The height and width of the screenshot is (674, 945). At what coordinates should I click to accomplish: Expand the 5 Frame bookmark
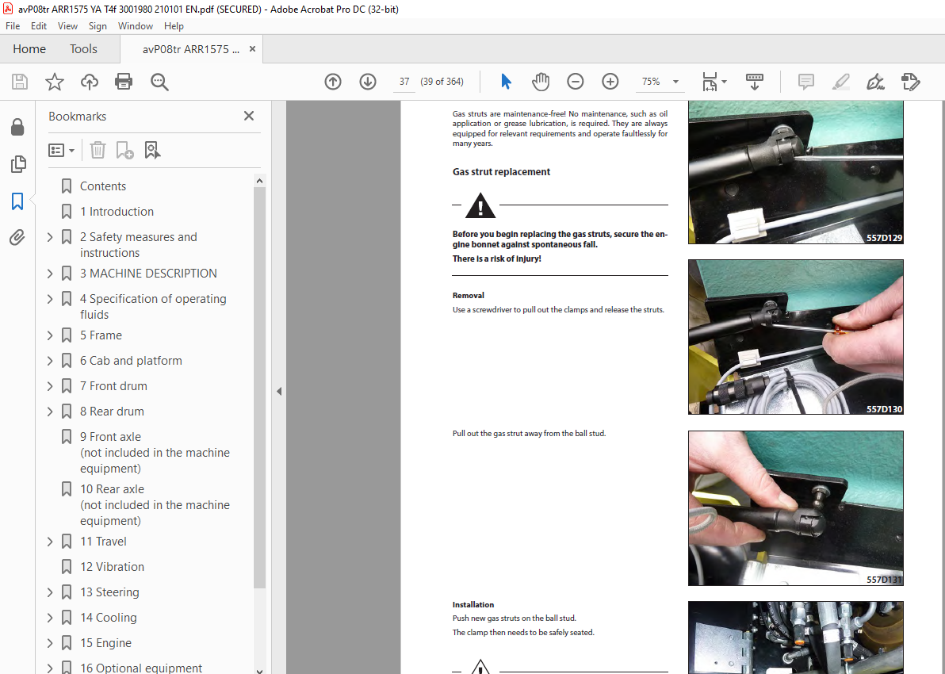click(x=50, y=335)
